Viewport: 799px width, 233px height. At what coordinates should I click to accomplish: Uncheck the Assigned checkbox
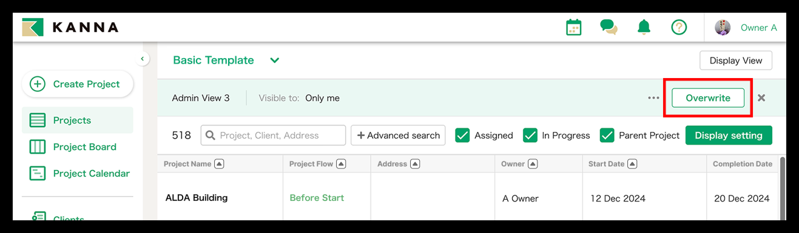tap(462, 135)
